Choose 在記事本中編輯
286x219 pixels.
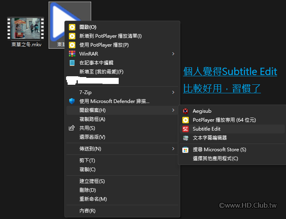[x=122, y=62]
